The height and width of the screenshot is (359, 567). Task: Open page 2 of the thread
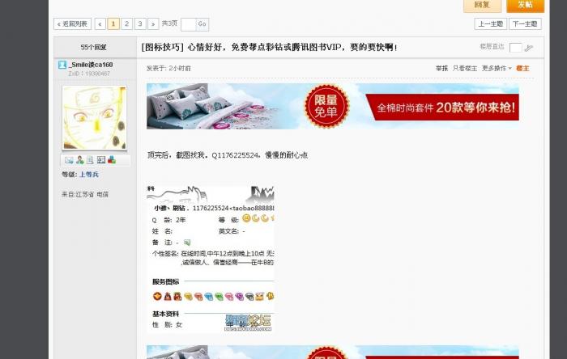point(126,24)
